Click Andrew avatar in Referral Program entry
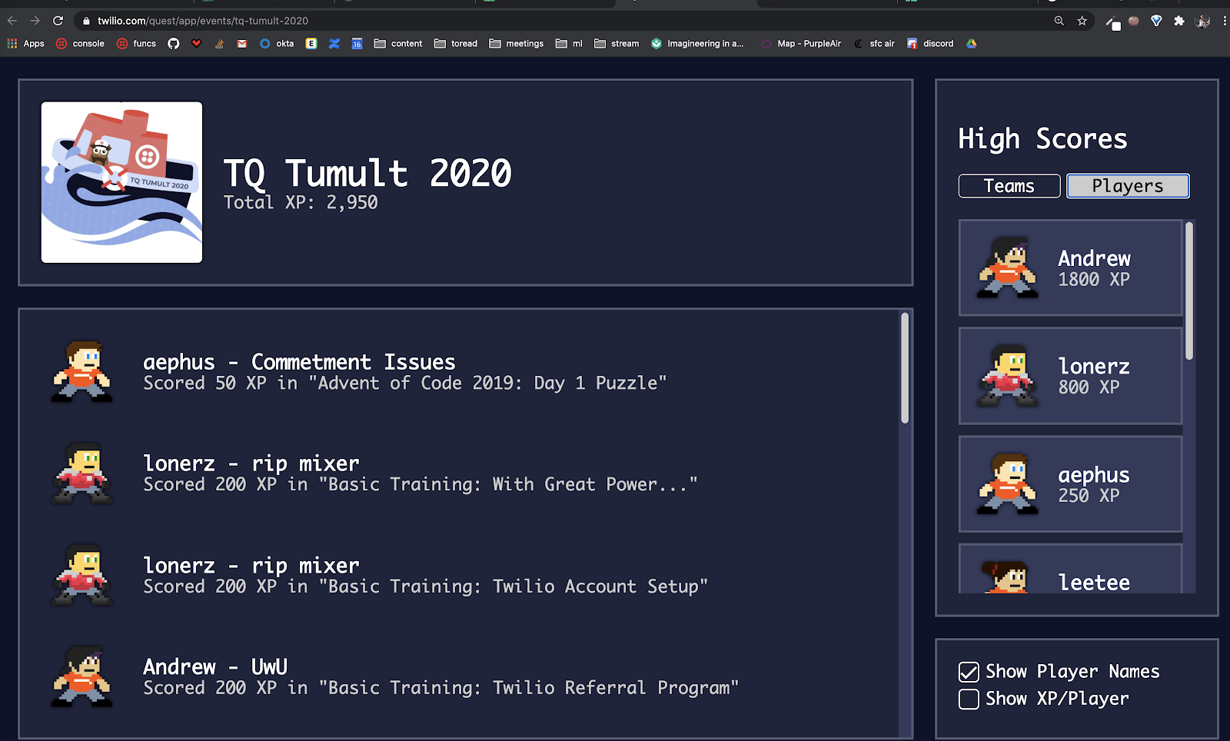The height and width of the screenshot is (741, 1230). click(82, 677)
